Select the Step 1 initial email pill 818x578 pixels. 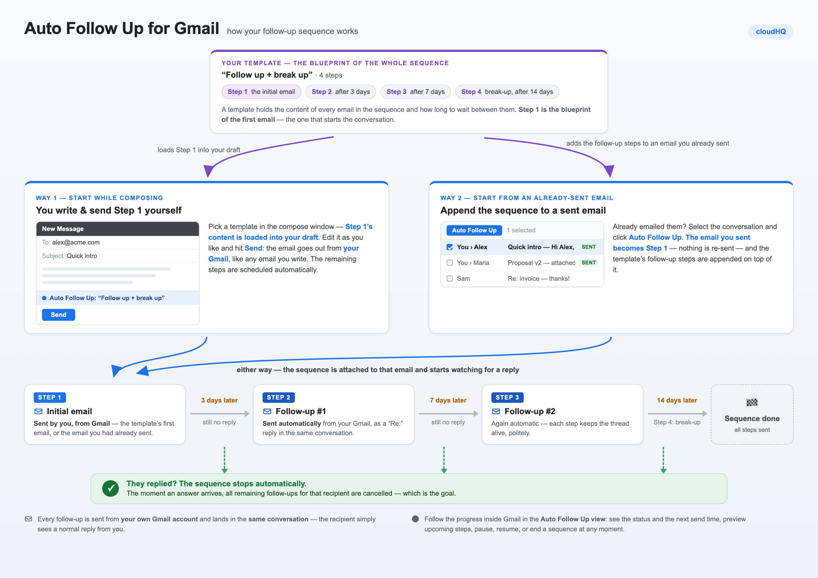point(261,92)
